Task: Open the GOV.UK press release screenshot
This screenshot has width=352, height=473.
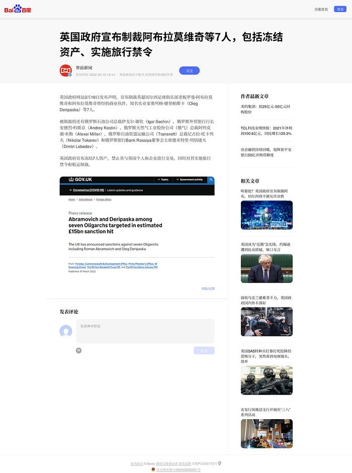Action: tap(137, 226)
